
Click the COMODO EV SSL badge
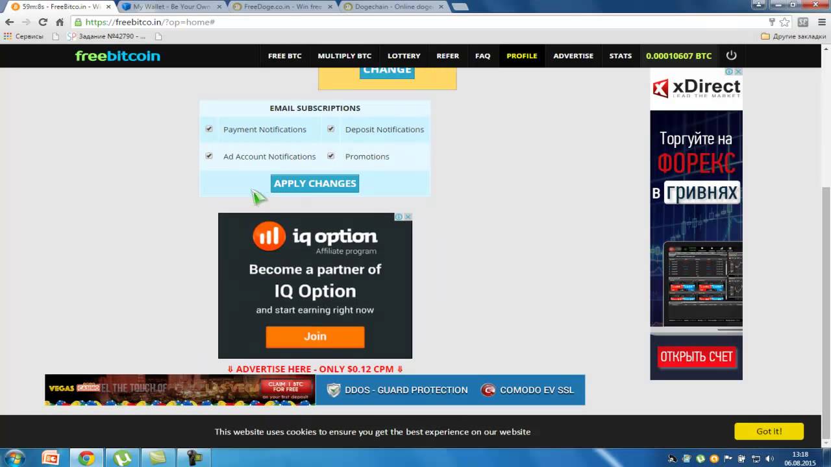click(x=527, y=390)
